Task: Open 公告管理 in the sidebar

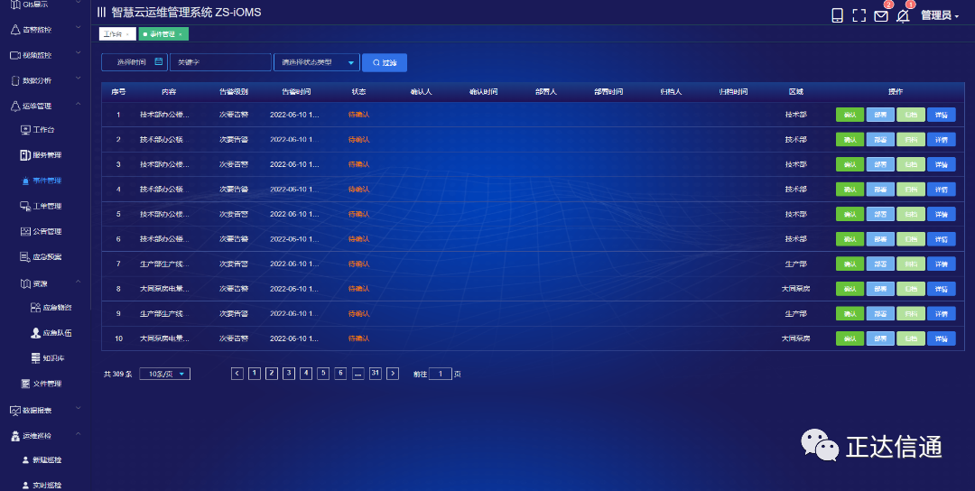Action: pyautogui.click(x=41, y=232)
